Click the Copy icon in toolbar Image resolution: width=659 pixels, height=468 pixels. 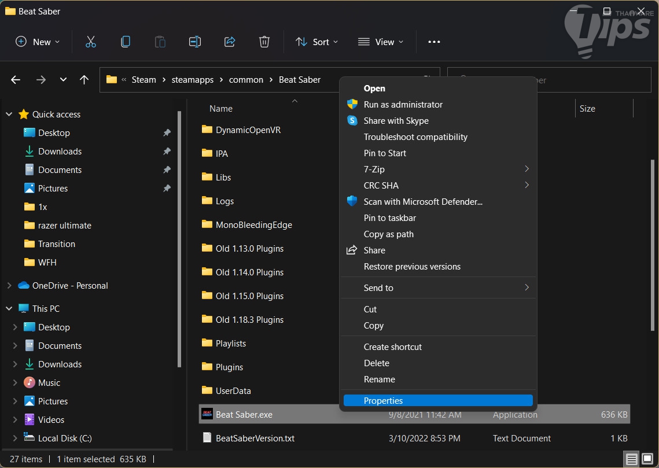125,42
